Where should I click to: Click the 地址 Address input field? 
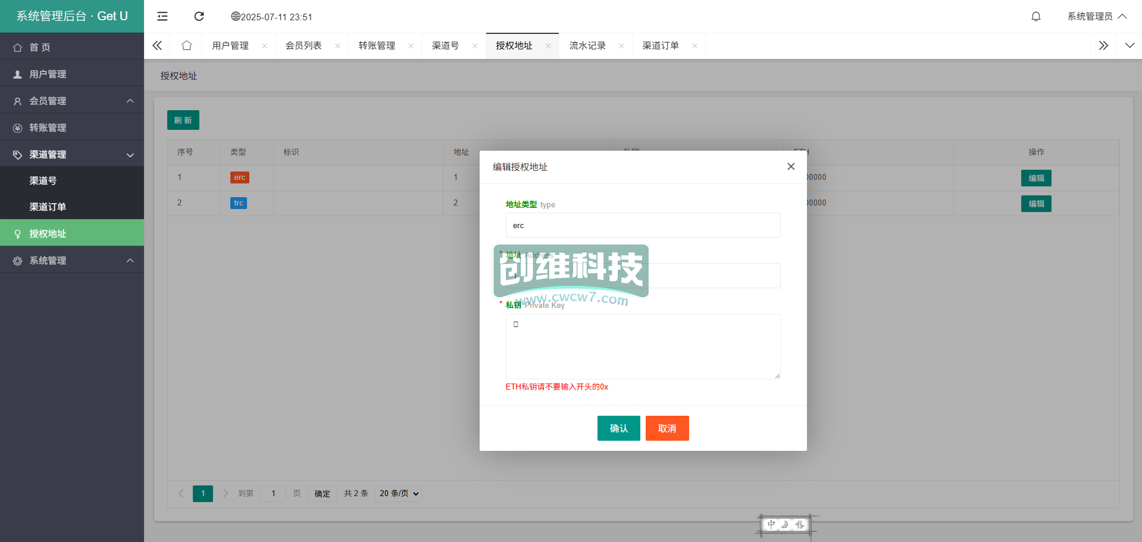point(643,276)
